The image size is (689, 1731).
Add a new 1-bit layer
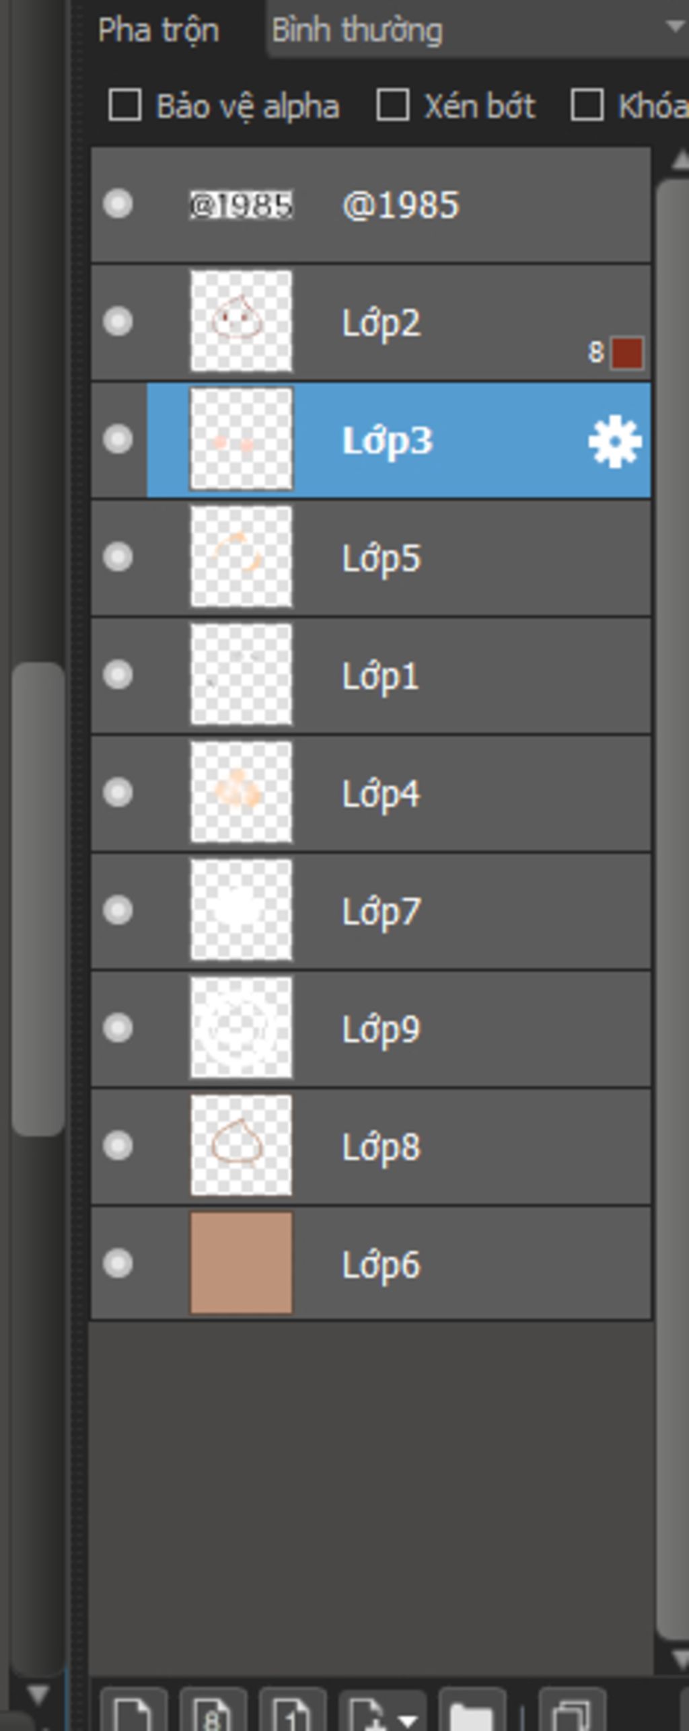tap(292, 1711)
